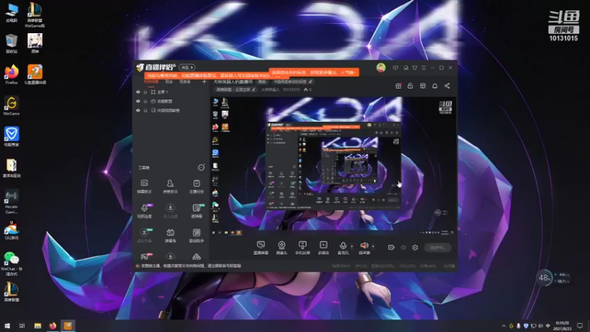Select the 英雄联盟 source row
The width and height of the screenshot is (590, 332).
click(x=171, y=101)
